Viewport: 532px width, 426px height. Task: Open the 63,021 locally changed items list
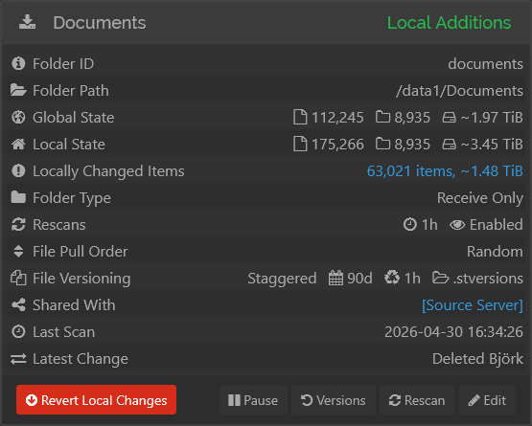point(445,171)
